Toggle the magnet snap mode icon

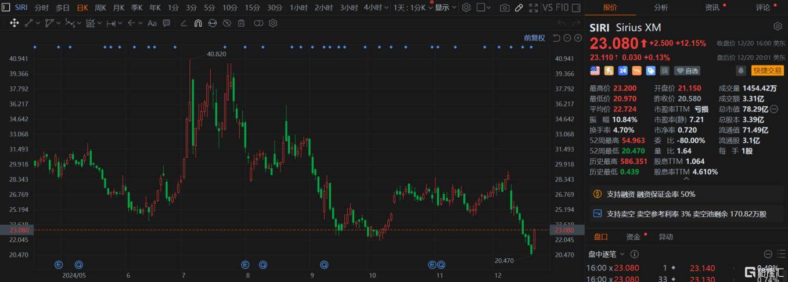198,23
